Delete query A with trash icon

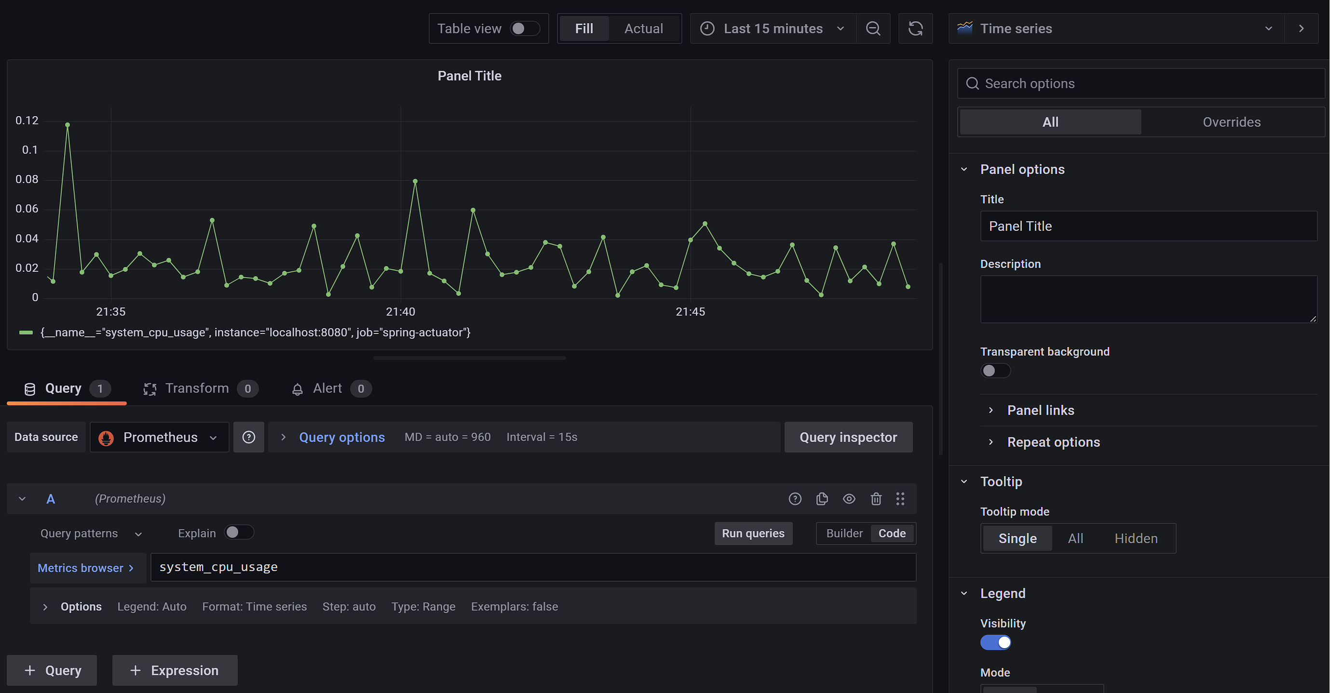point(876,498)
